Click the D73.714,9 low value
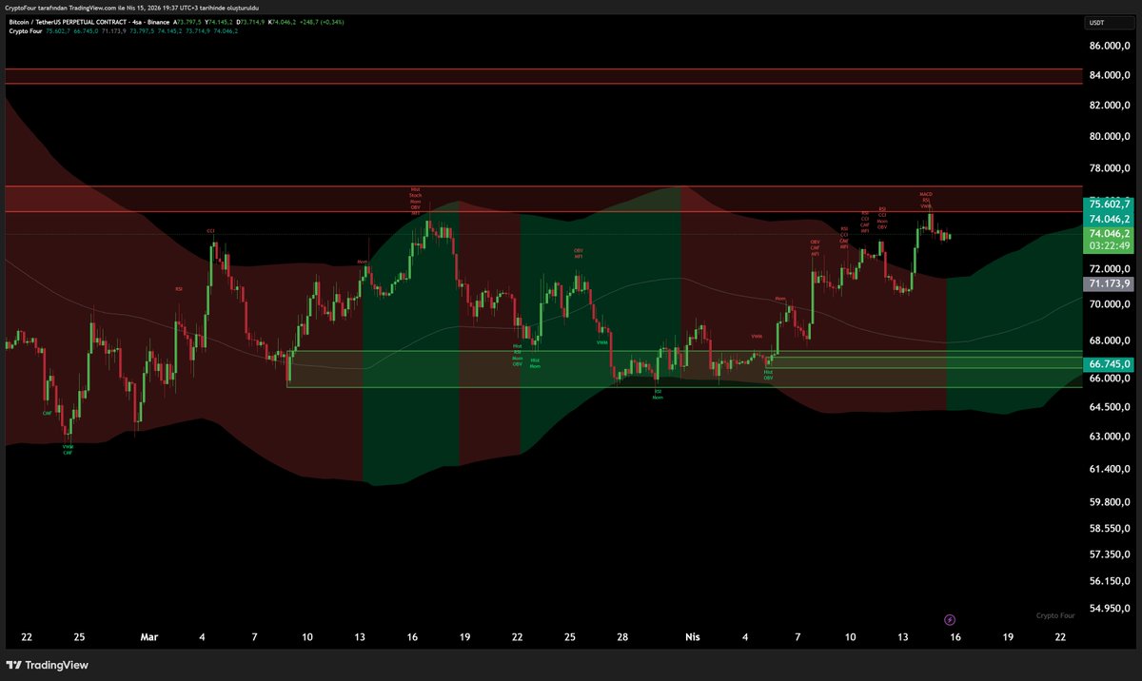The width and height of the screenshot is (1142, 681). (250, 22)
